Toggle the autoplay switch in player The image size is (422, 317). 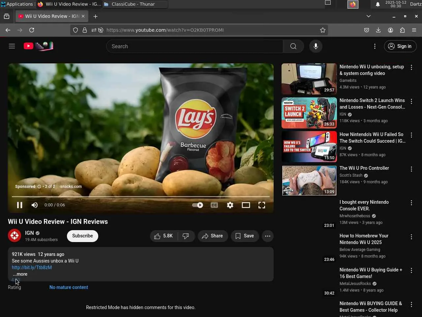[197, 205]
